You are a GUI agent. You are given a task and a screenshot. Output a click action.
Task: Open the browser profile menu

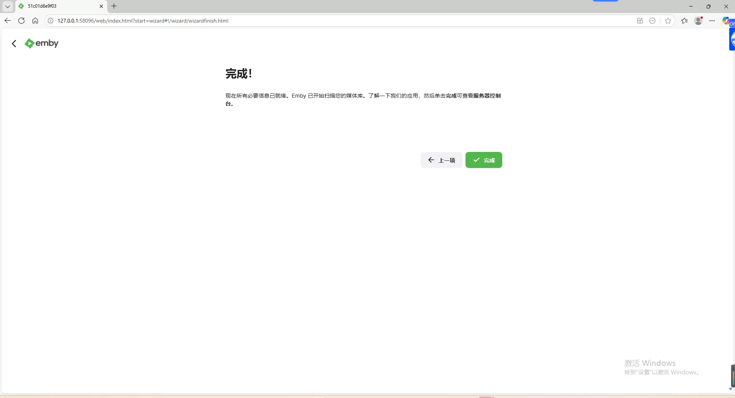pyautogui.click(x=698, y=21)
